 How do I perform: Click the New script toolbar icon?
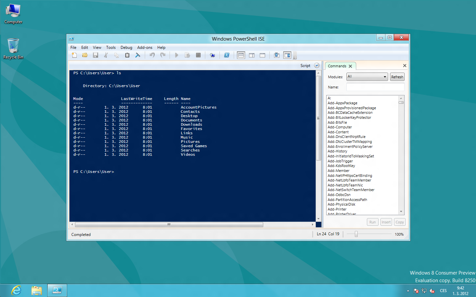tap(74, 55)
